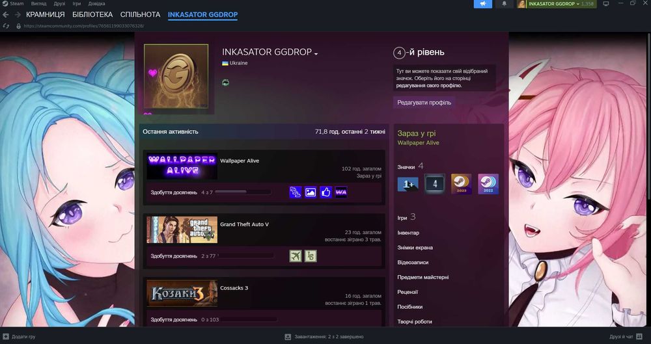Open notifications bell icon

[x=504, y=4]
